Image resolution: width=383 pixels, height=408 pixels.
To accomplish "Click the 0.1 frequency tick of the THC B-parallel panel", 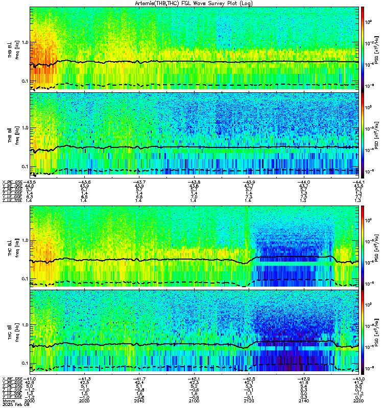I will pos(25,363).
